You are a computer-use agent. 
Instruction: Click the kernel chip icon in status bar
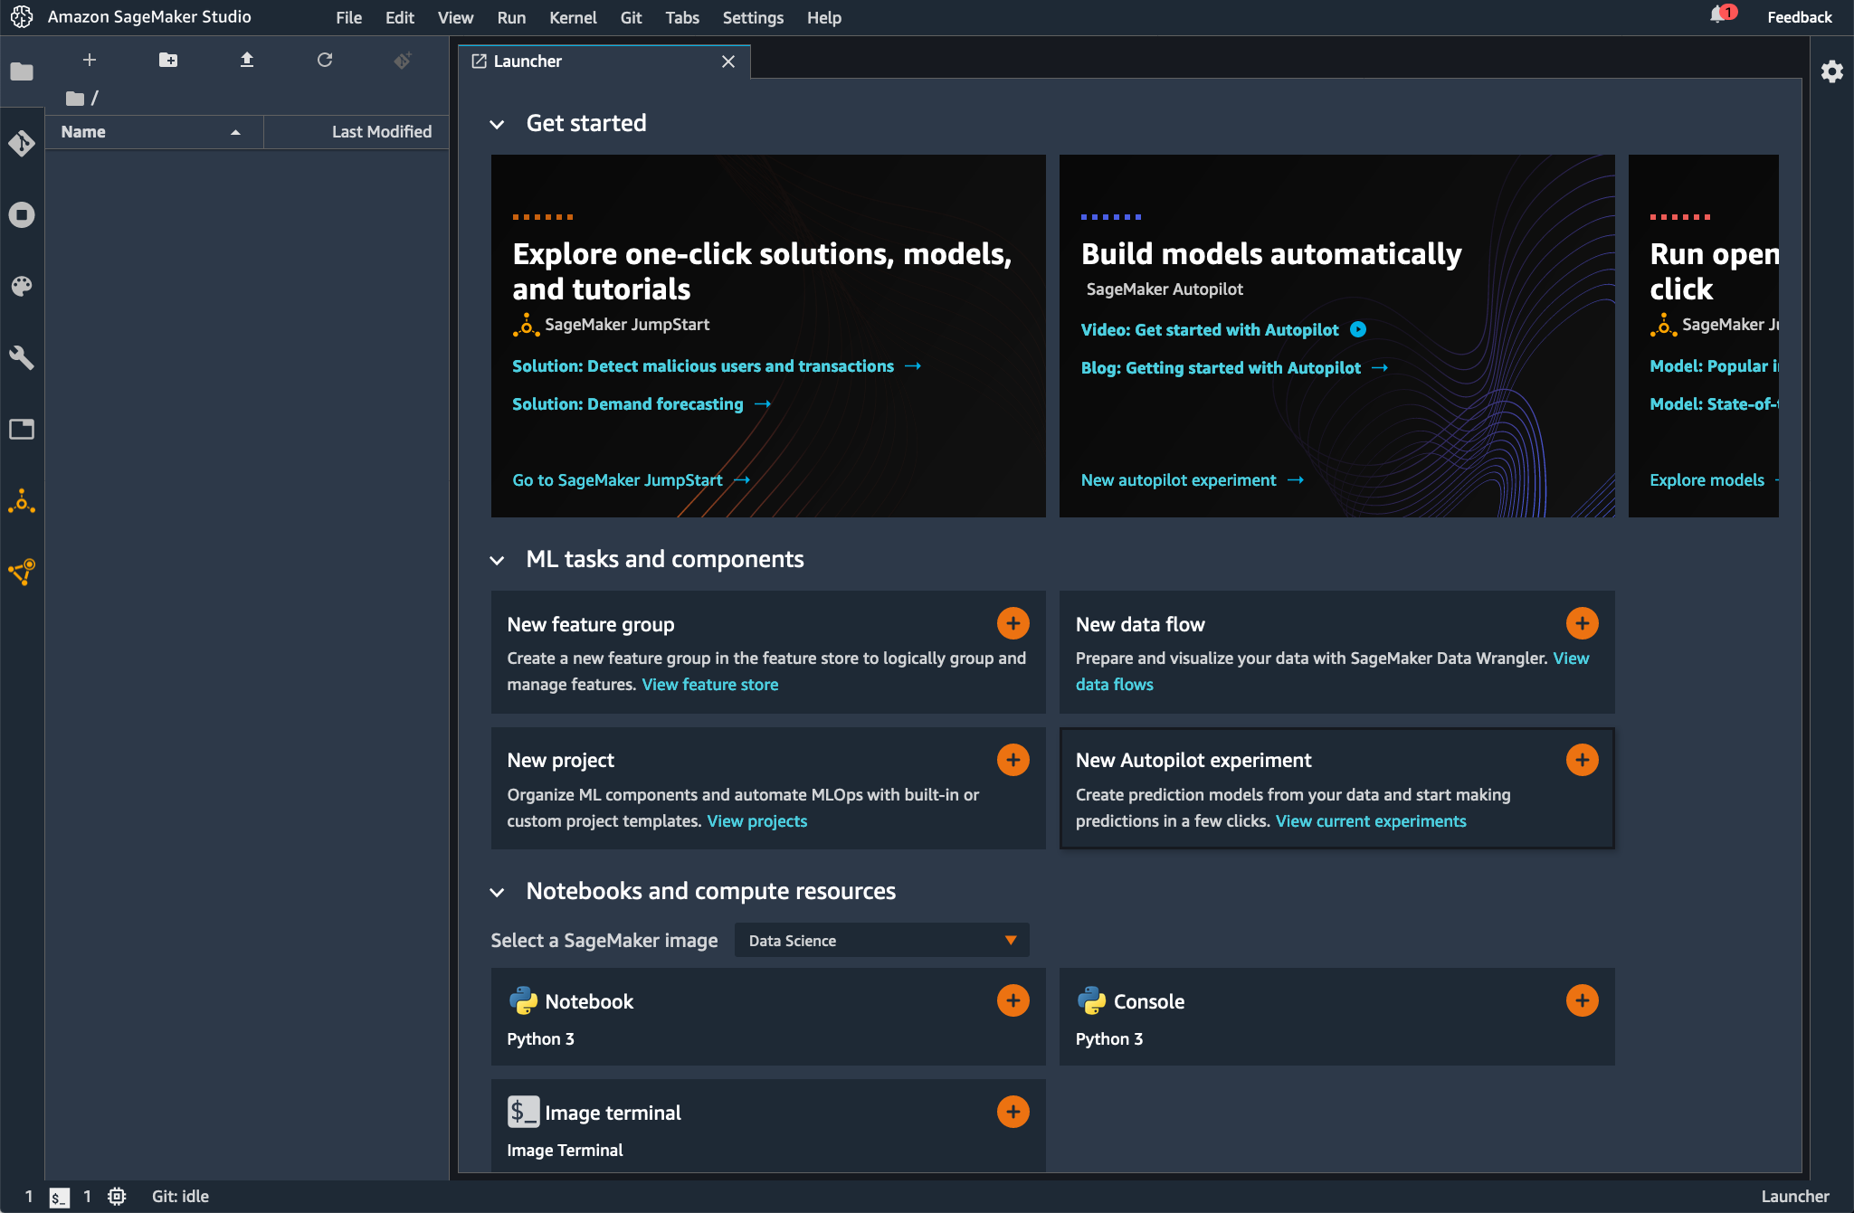117,1197
